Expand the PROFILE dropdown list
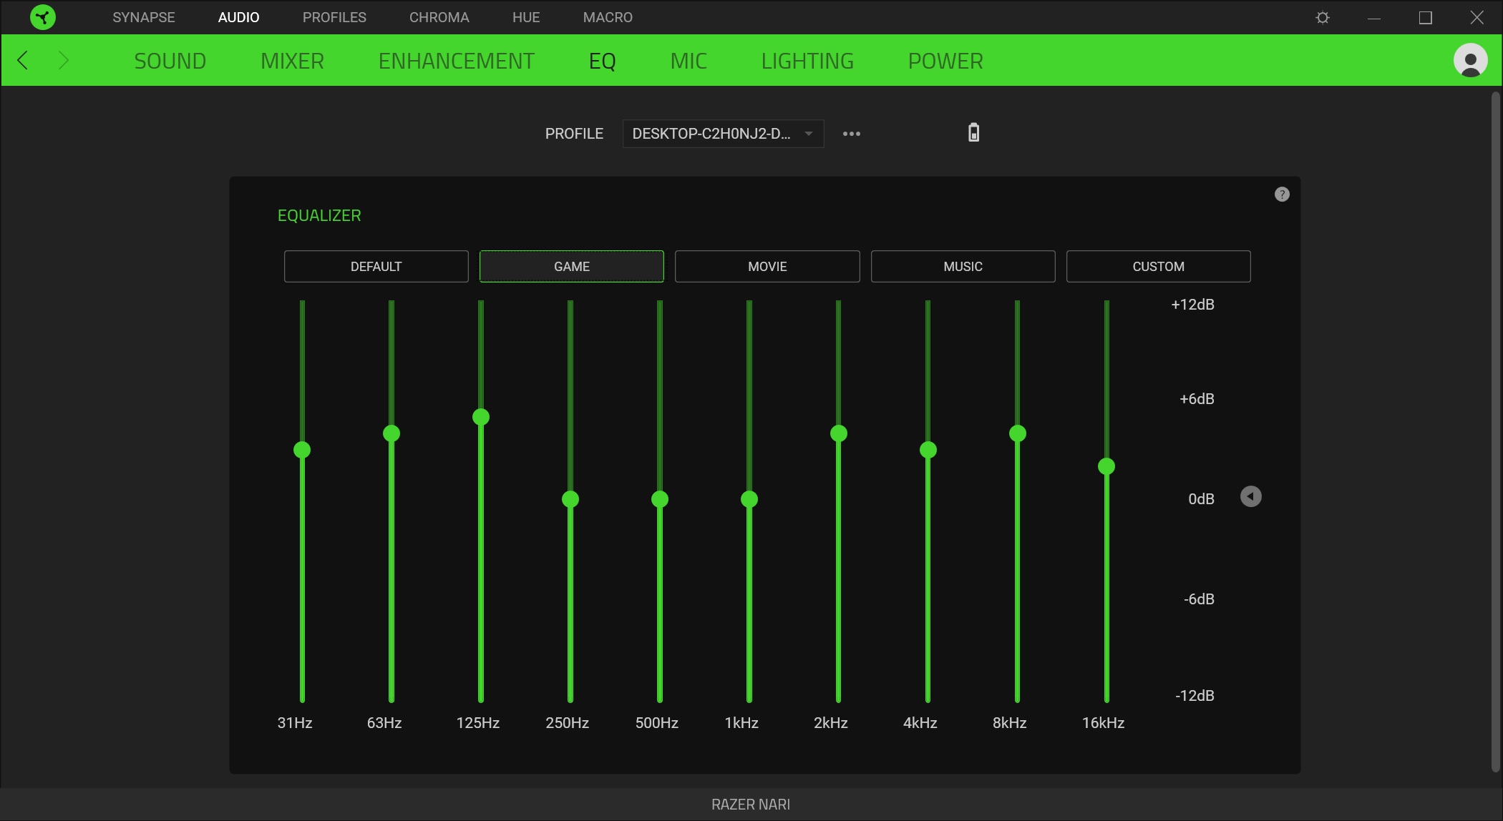Viewport: 1503px width, 821px height. point(723,134)
